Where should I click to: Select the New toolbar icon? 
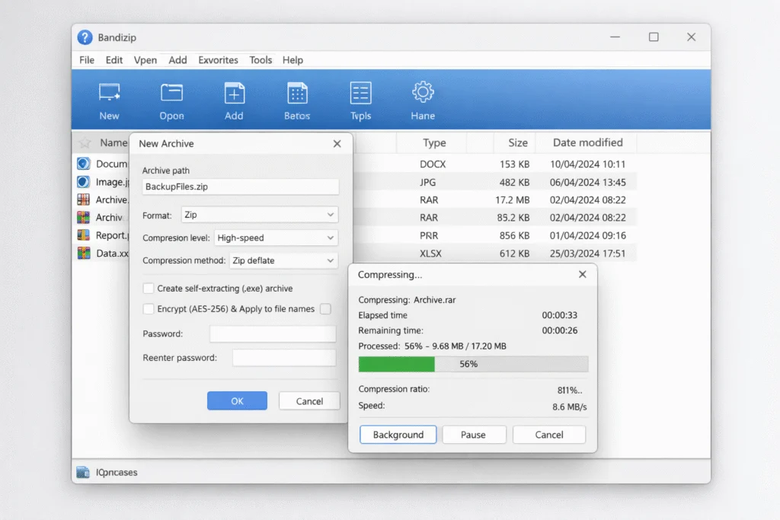coord(109,99)
